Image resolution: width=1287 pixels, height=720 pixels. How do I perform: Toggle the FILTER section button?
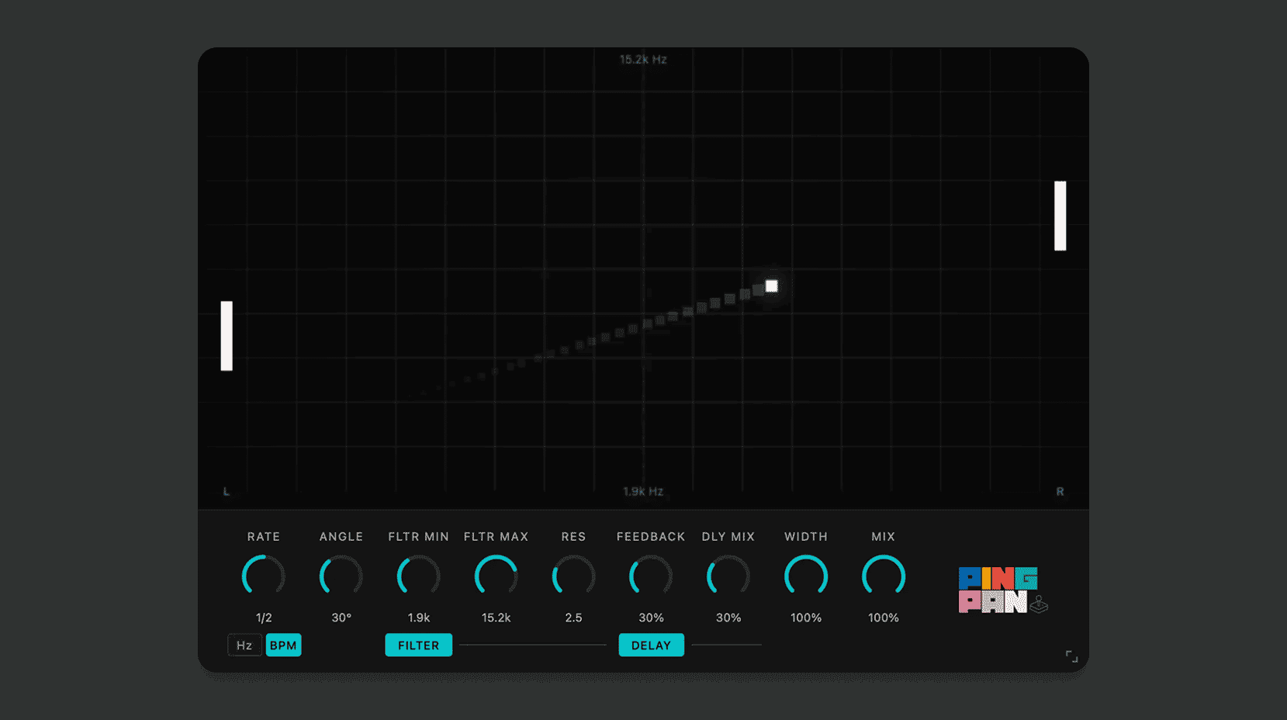point(419,646)
